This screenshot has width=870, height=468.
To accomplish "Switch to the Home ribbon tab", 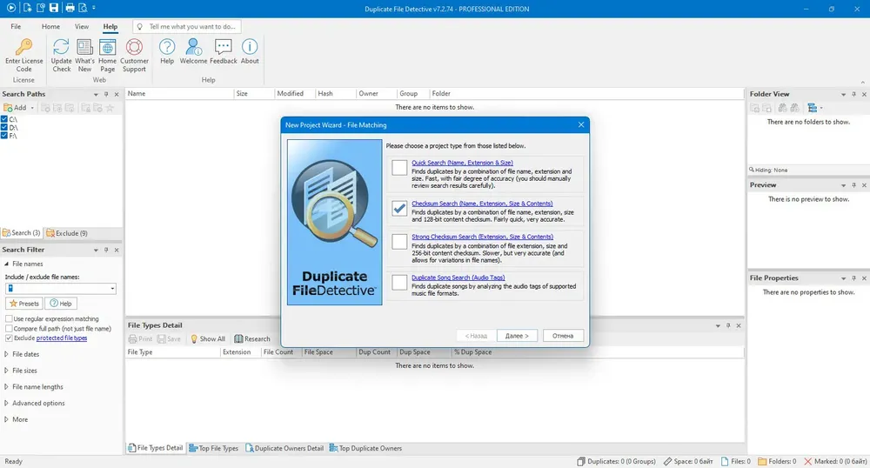I will [x=50, y=27].
